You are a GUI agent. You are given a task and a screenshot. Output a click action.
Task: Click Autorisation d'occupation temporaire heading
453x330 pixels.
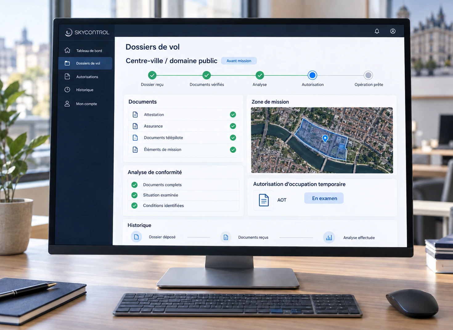click(x=299, y=184)
